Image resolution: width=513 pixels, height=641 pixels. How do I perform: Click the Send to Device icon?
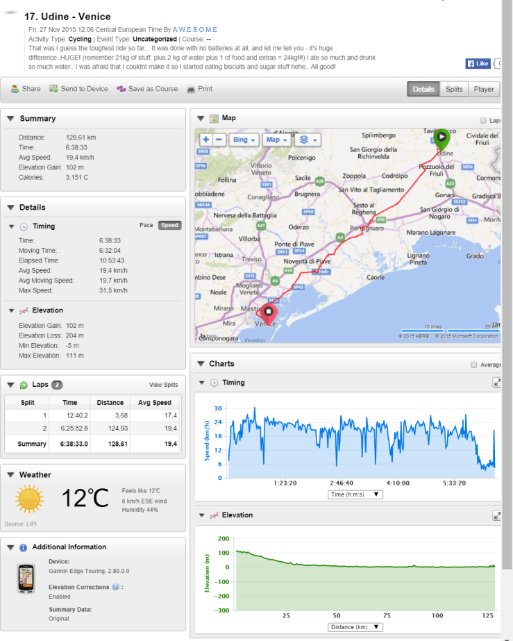pyautogui.click(x=53, y=89)
